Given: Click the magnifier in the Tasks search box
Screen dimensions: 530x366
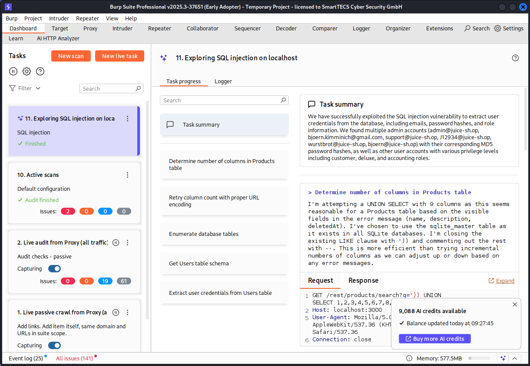Looking at the screenshot, I should pos(139,88).
